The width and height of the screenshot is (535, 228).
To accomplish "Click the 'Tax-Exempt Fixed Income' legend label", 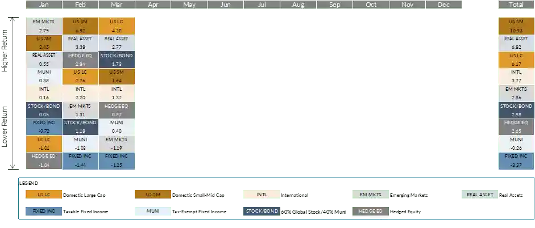I will point(199,212).
